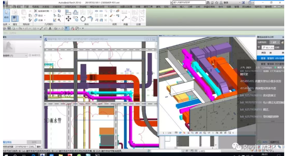Toggle the Properties palette ribbon button
Screen dimensions: 288x156
(14, 18)
